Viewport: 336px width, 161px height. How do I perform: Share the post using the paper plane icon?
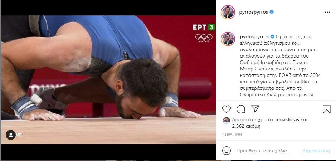tap(255, 109)
